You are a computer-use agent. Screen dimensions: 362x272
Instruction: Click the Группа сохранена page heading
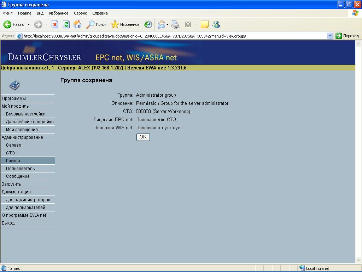point(86,80)
